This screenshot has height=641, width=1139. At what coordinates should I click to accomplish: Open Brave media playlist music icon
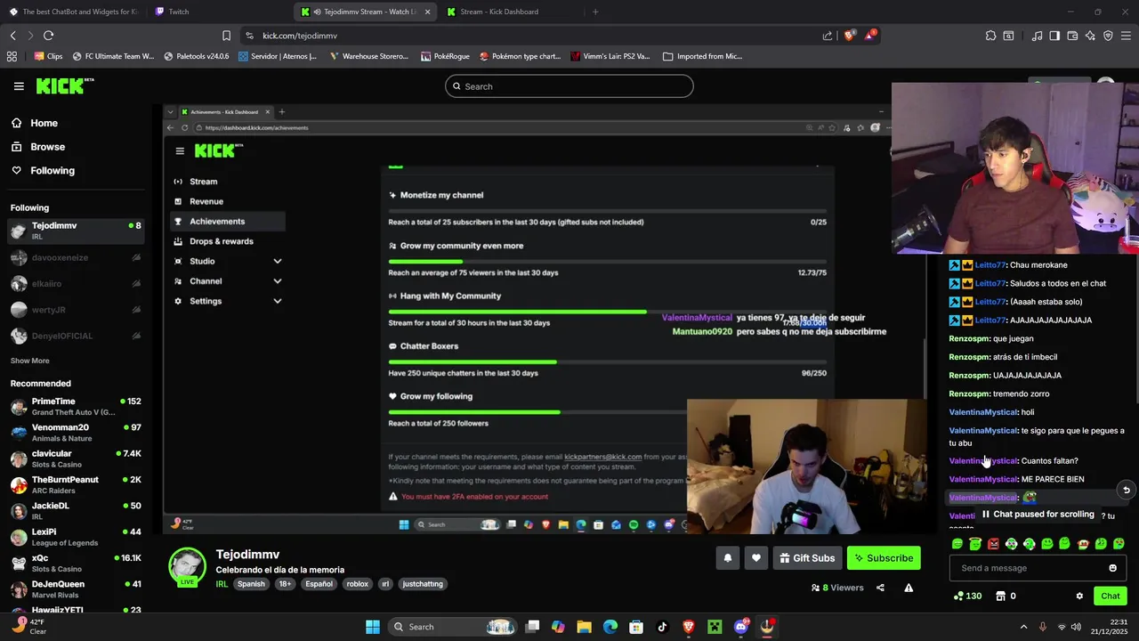click(x=1037, y=36)
